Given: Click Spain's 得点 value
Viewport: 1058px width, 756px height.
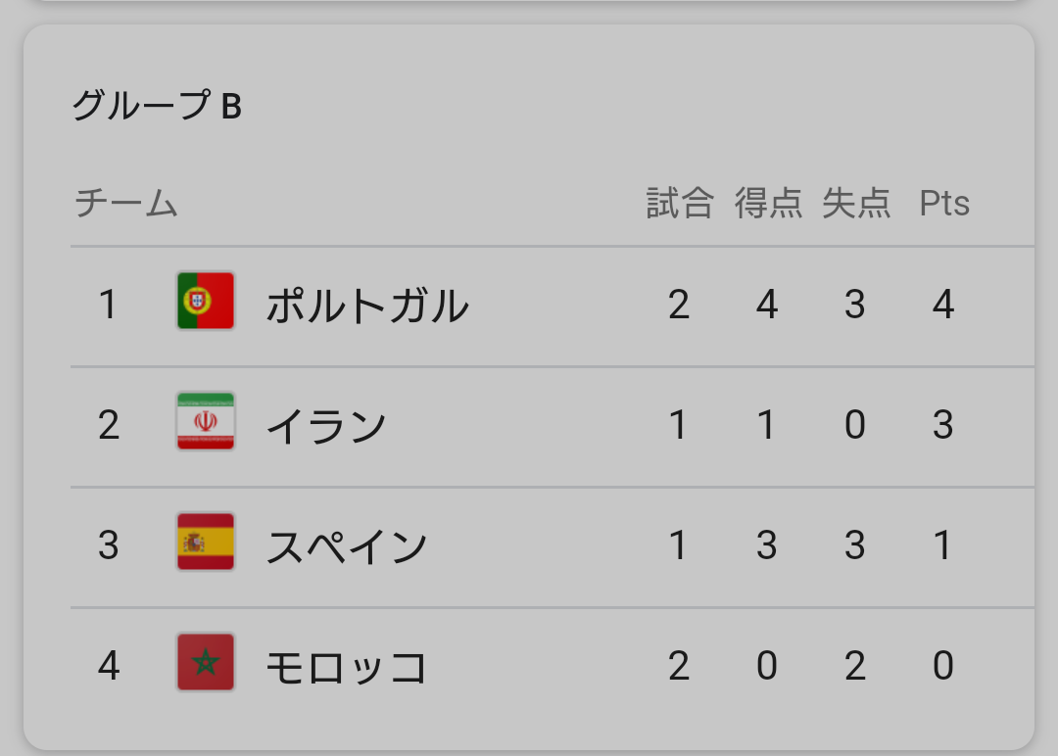Looking at the screenshot, I should pos(766,544).
